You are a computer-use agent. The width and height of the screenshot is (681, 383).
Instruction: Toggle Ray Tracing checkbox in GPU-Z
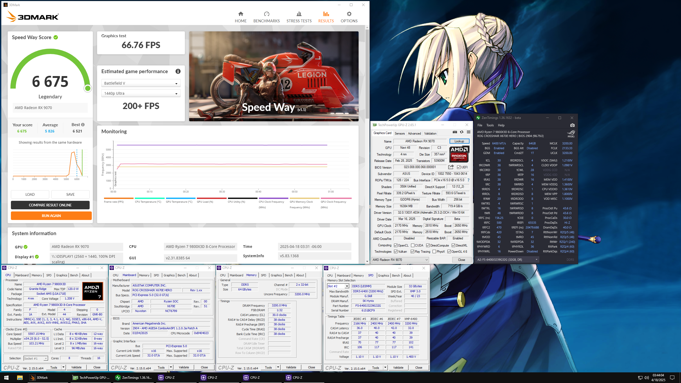[412, 252]
